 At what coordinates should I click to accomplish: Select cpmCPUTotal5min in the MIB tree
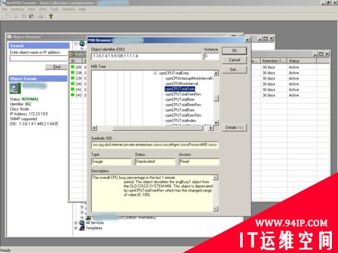(180, 99)
